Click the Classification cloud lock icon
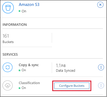The width and height of the screenshot is (107, 97). tap(8, 85)
